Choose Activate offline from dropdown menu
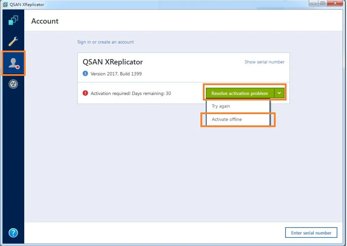Viewport: 347px width, 246px height. [x=238, y=119]
